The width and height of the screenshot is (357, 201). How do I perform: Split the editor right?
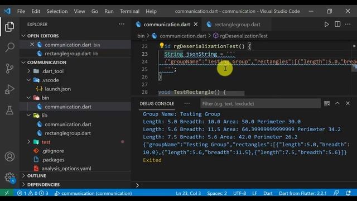click(x=337, y=24)
